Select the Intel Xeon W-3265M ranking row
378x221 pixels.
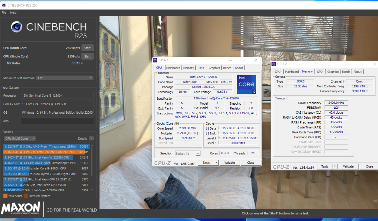coord(46,157)
